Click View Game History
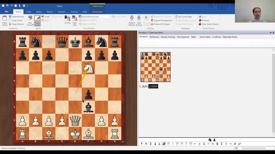Screen dimensions: 275x154 click(209, 24)
